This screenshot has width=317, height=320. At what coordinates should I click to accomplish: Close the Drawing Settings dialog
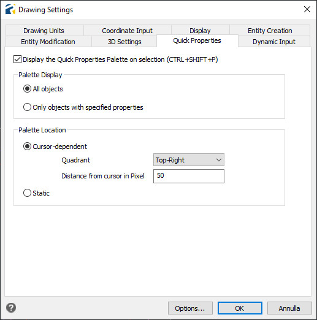[307, 9]
